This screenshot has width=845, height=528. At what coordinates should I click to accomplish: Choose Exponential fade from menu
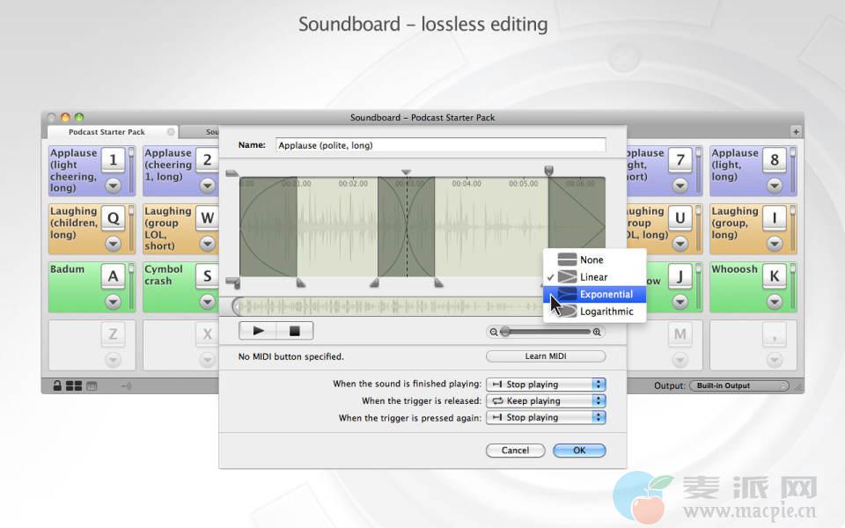click(606, 294)
